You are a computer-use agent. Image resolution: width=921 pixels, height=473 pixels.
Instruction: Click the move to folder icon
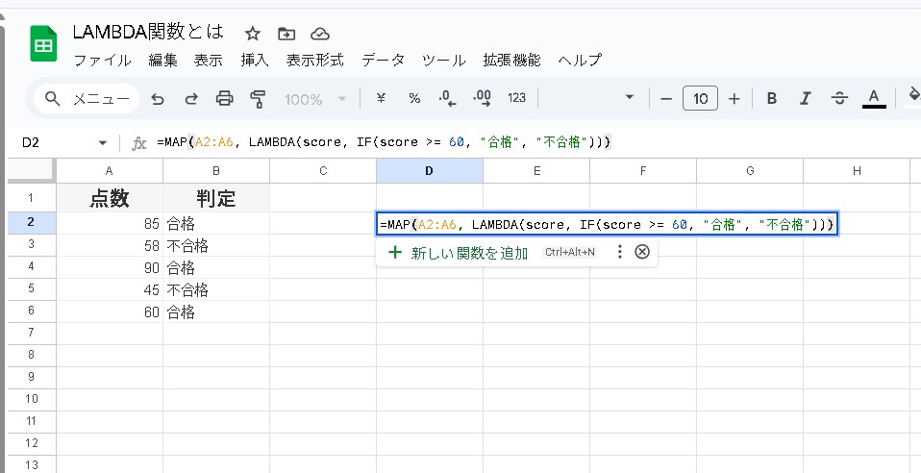click(286, 34)
